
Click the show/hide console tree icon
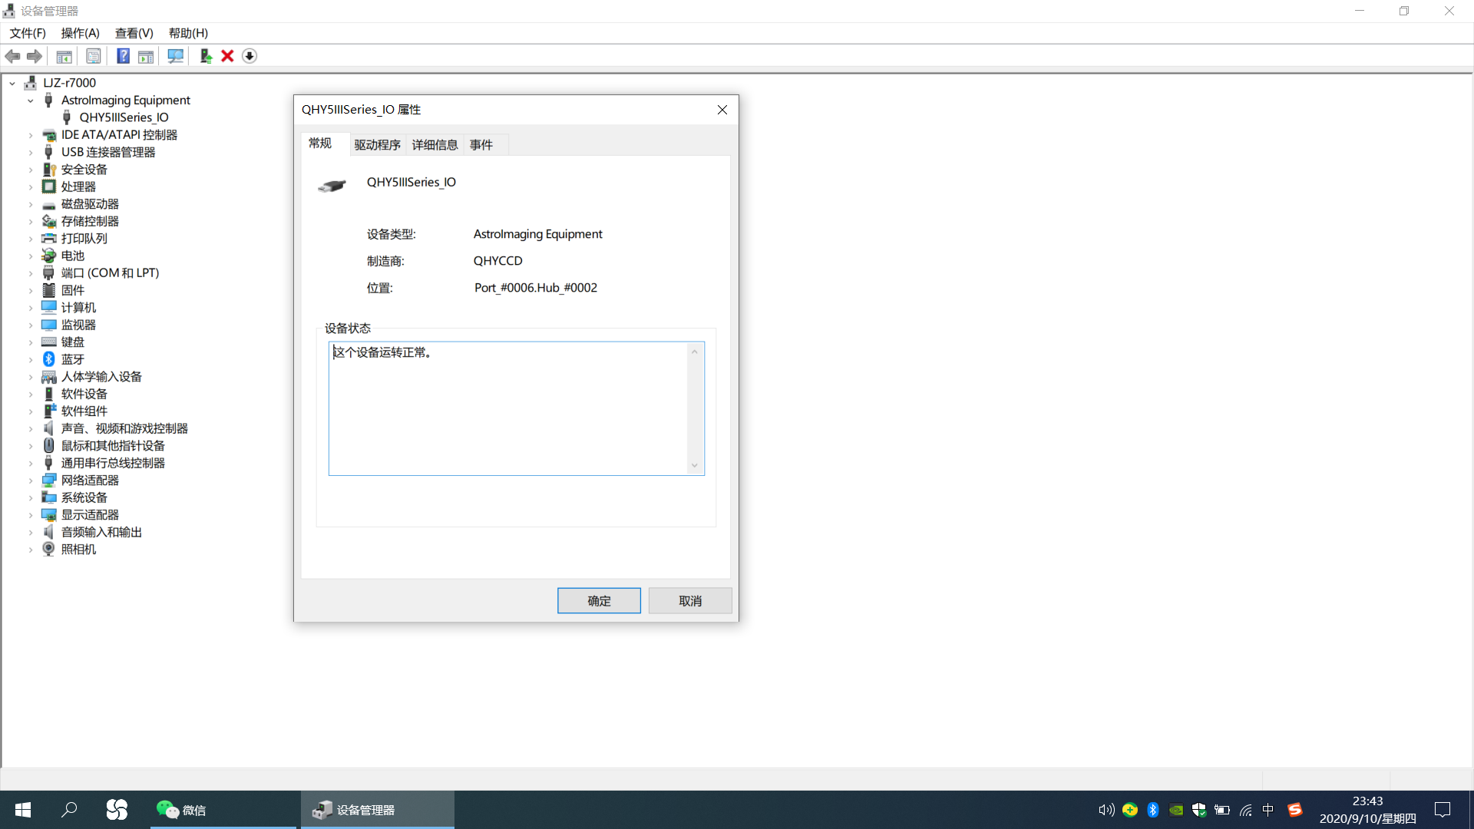click(x=64, y=56)
